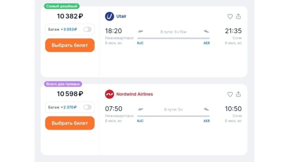Image resolution: width=289 pixels, height=162 pixels.
Task: Choose the 10 382 ₽ ticket button
Action: pyautogui.click(x=70, y=45)
